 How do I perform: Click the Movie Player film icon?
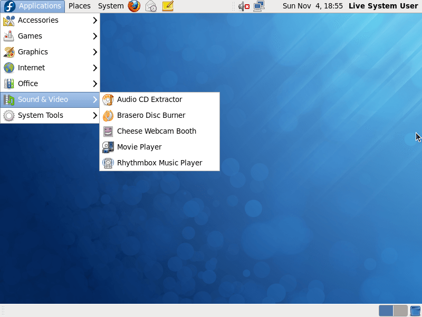108,147
